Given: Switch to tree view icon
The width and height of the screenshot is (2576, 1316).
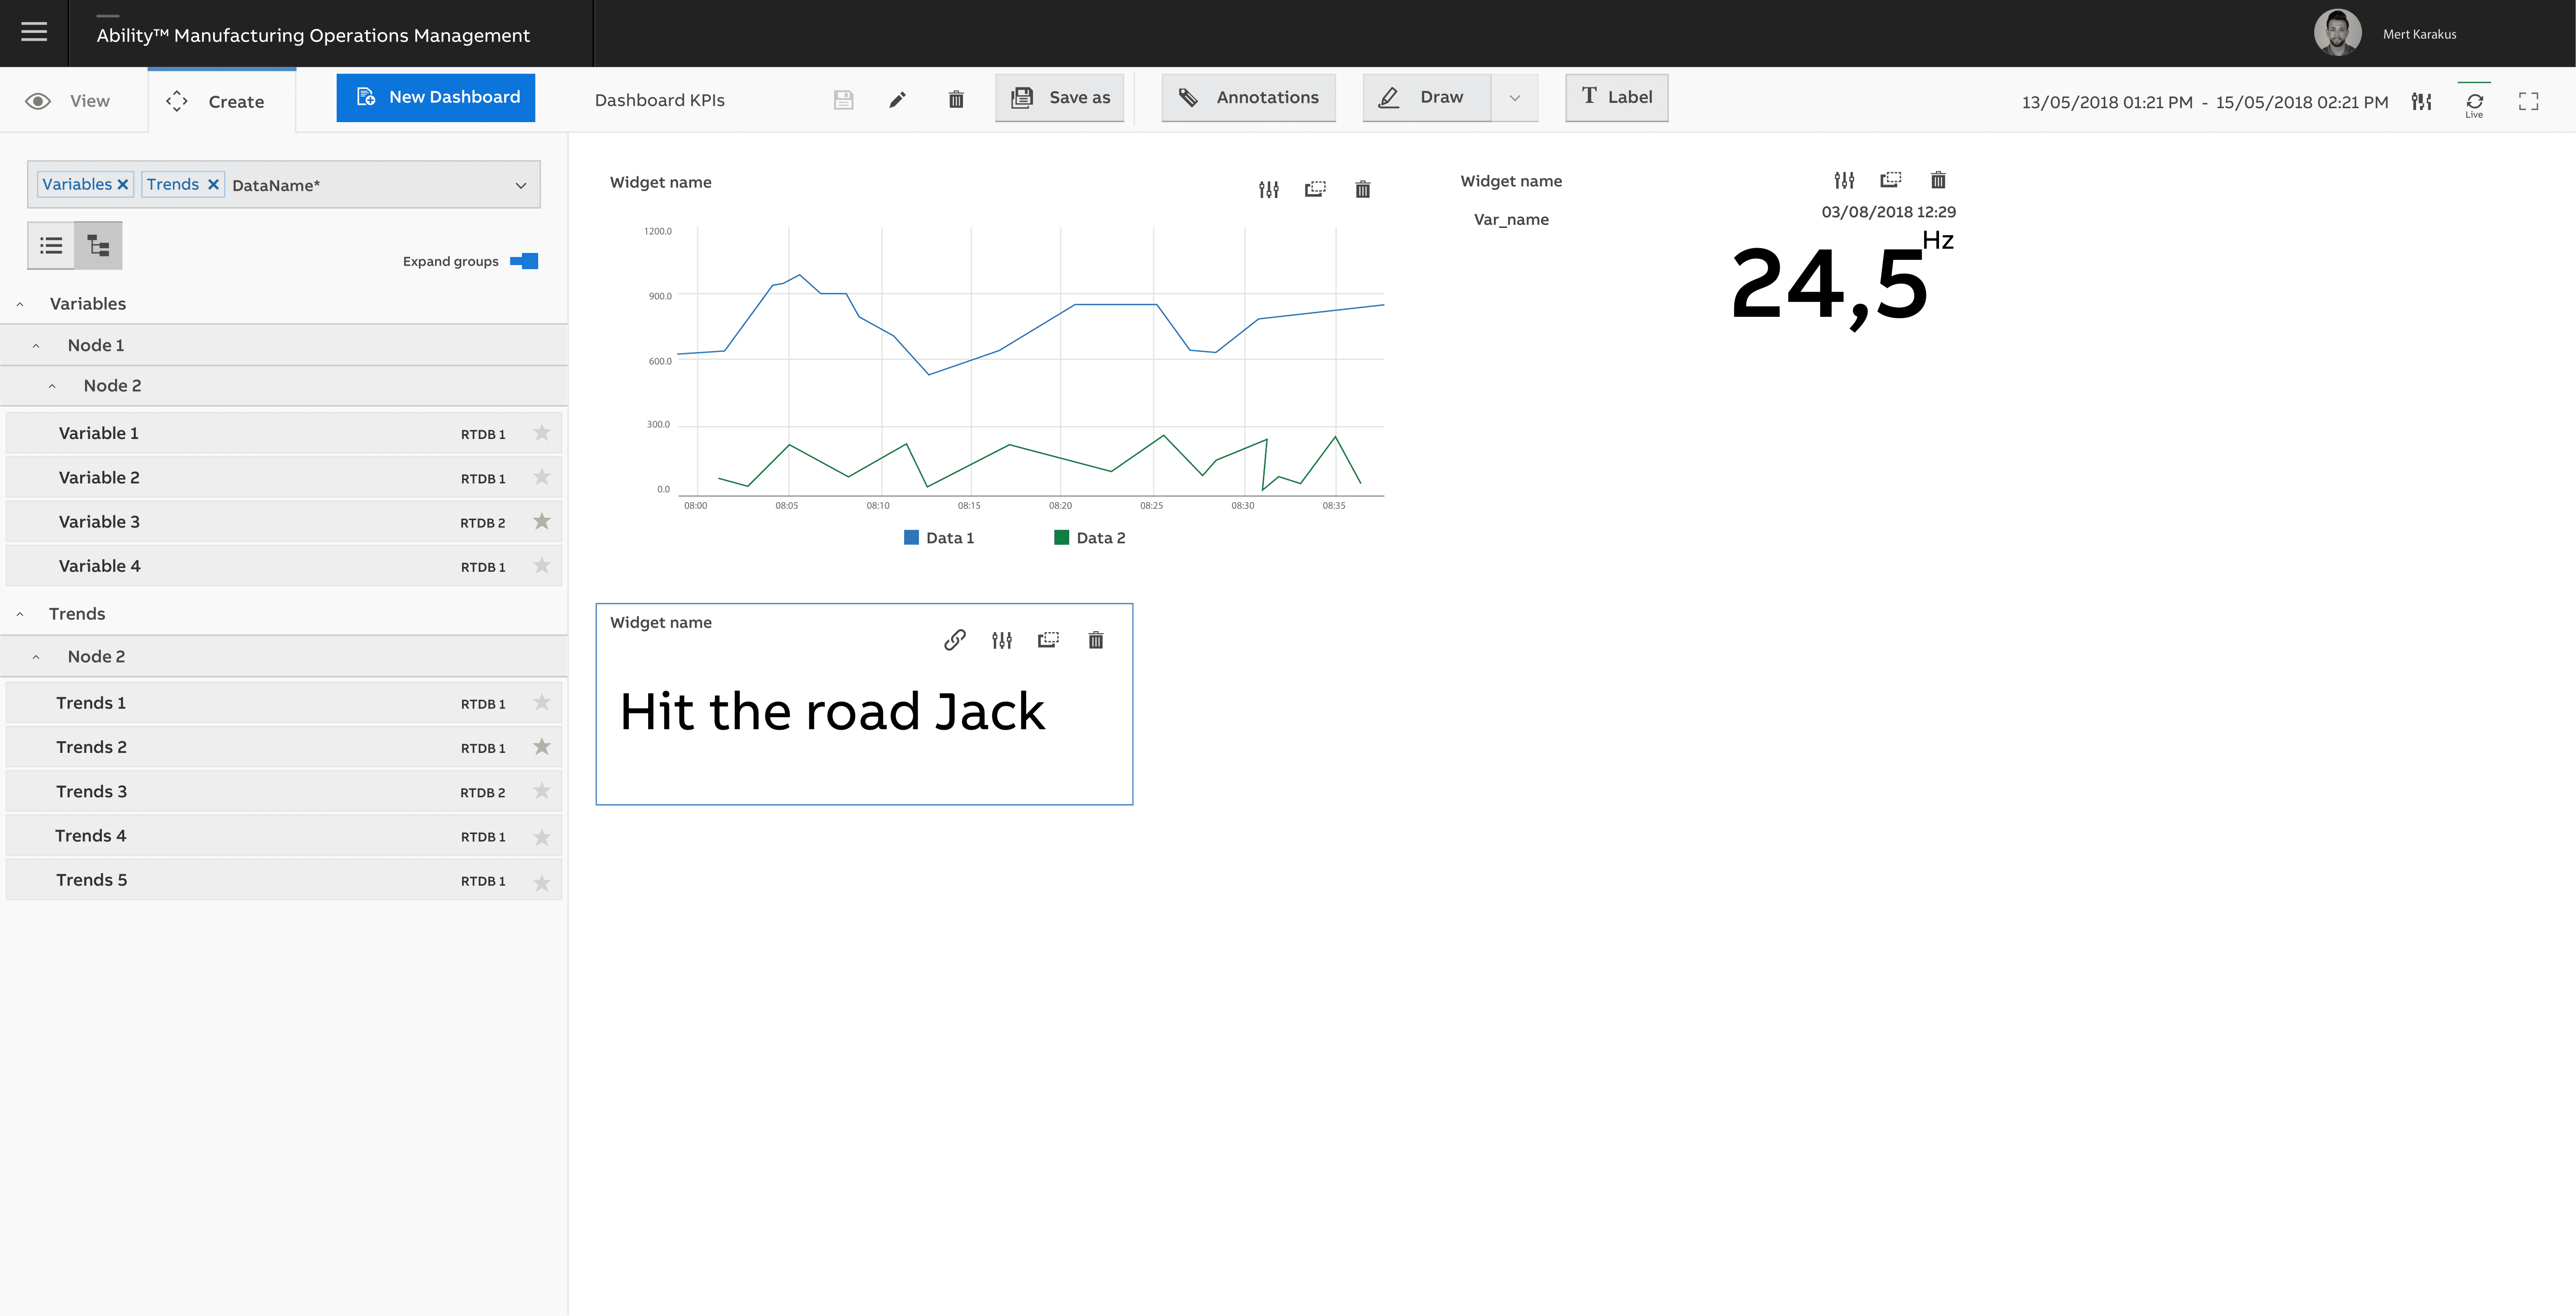Looking at the screenshot, I should coord(98,246).
